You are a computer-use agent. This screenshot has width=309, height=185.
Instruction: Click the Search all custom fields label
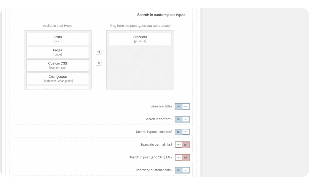154,170
